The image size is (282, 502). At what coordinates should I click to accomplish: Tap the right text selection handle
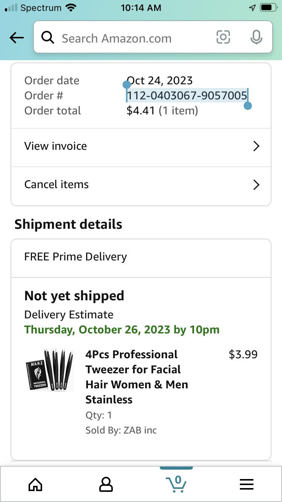click(x=247, y=106)
